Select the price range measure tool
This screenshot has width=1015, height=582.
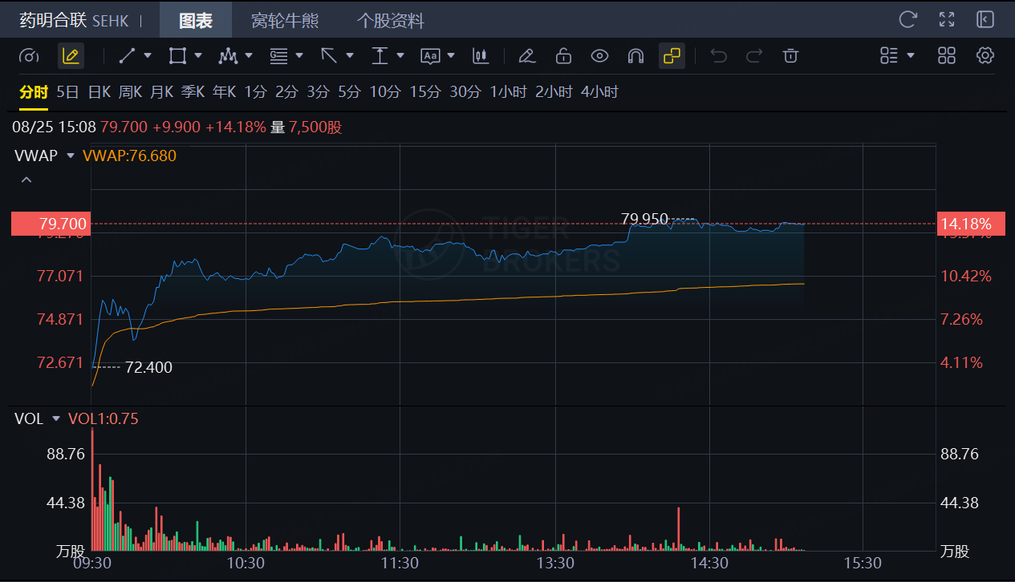380,55
